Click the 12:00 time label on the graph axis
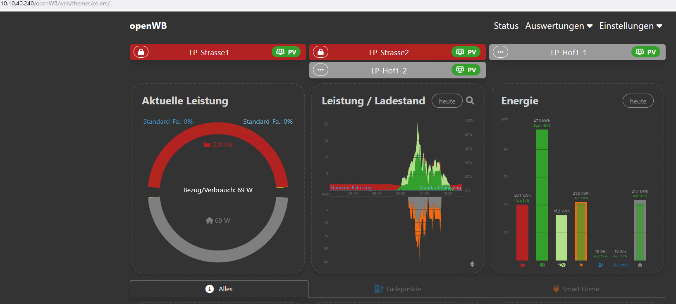676x304 pixels. pos(424,194)
